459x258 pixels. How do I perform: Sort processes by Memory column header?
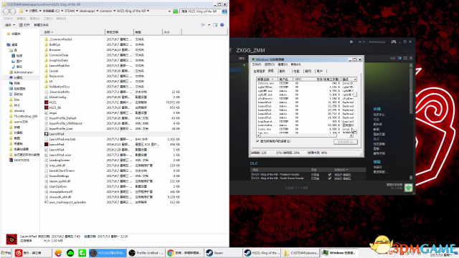point(321,80)
